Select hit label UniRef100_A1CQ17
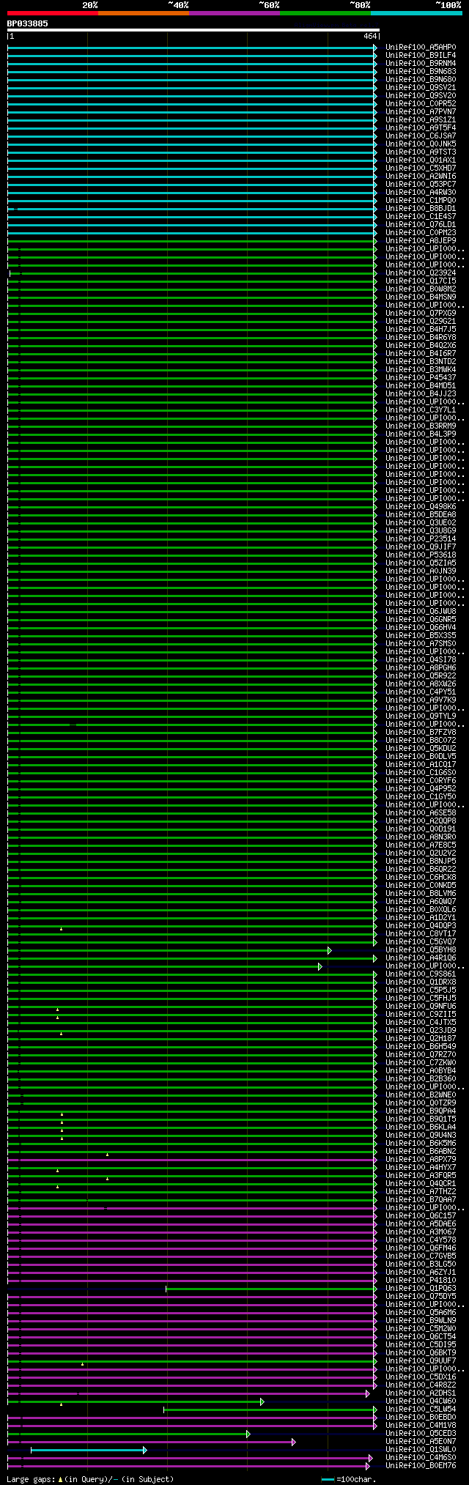This screenshot has height=1485, width=469. coord(421,765)
